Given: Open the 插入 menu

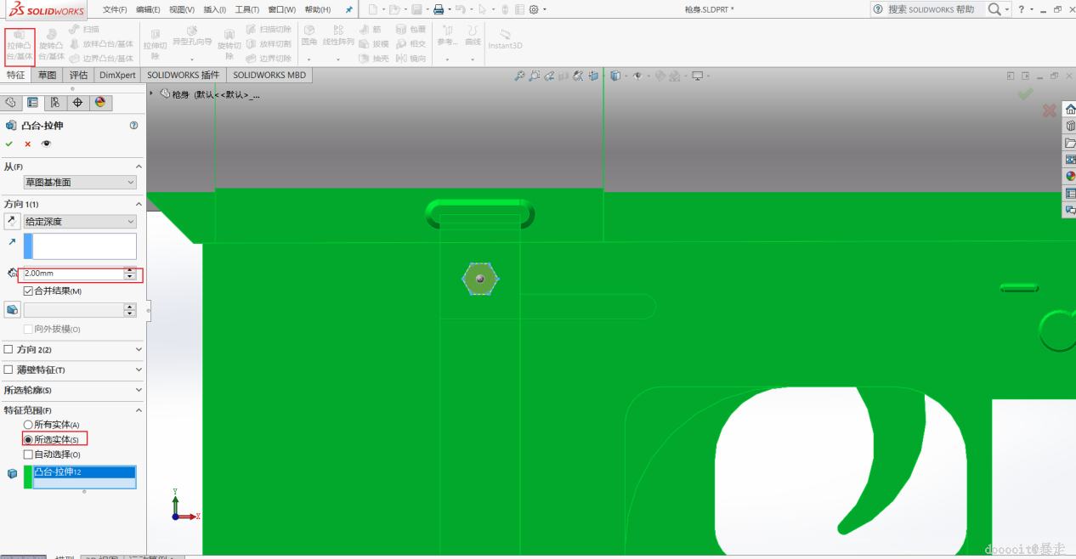Looking at the screenshot, I should coord(214,9).
